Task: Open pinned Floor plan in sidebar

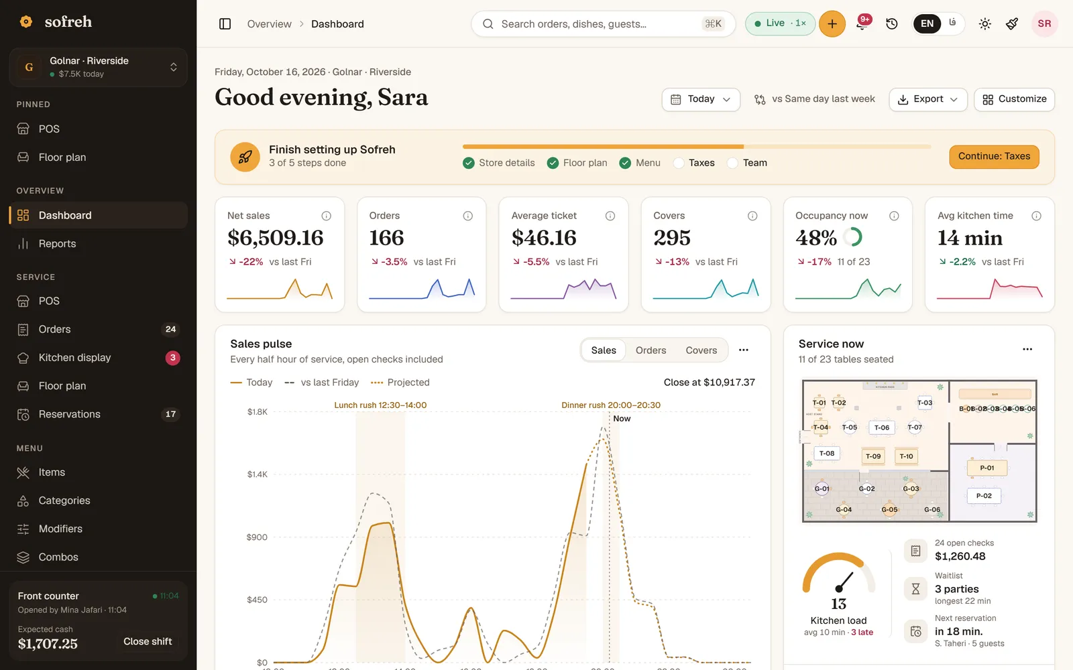Action: (x=98, y=157)
